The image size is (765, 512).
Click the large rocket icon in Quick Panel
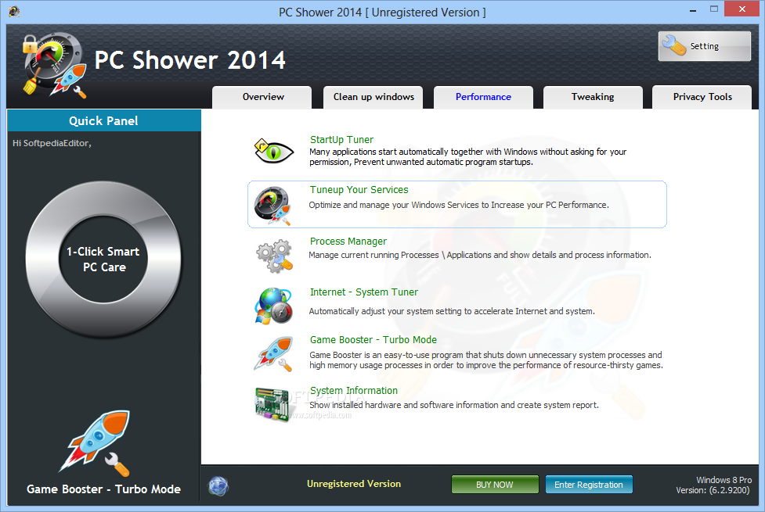tap(96, 443)
